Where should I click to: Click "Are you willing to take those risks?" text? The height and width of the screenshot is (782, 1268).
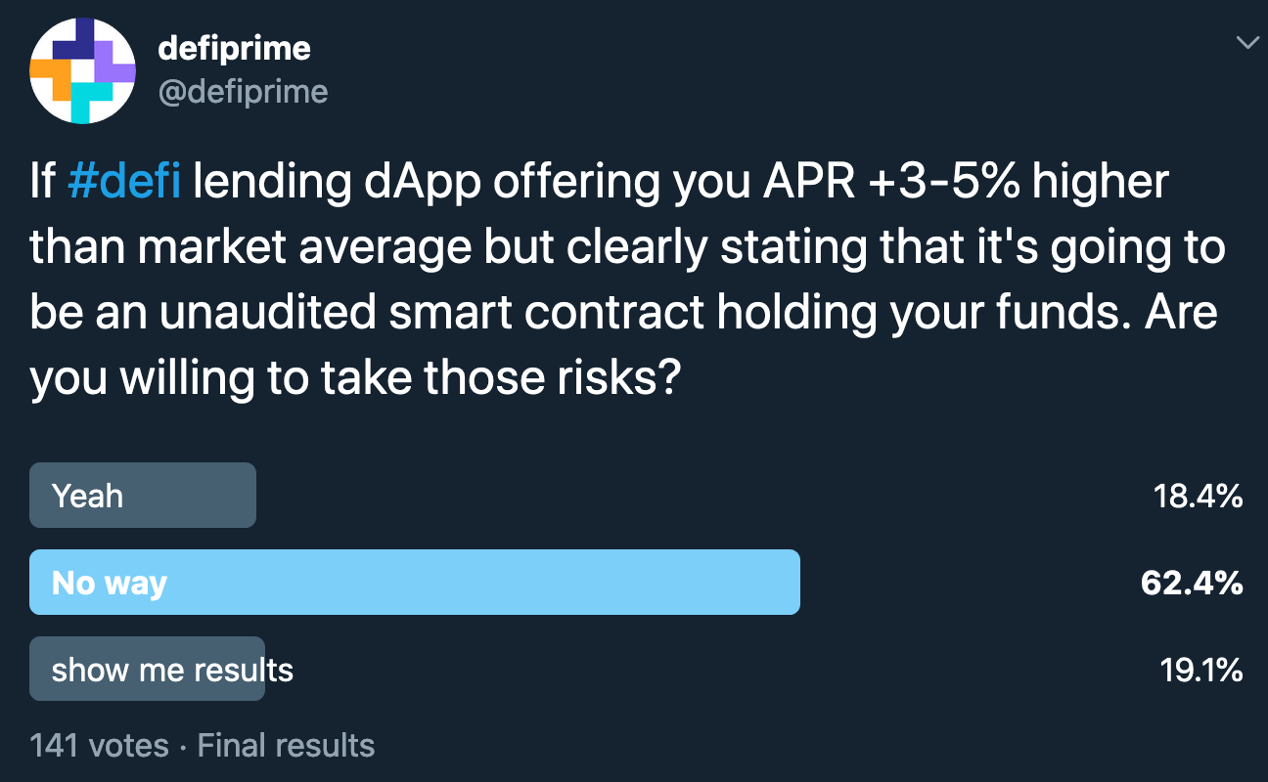[x=623, y=346]
